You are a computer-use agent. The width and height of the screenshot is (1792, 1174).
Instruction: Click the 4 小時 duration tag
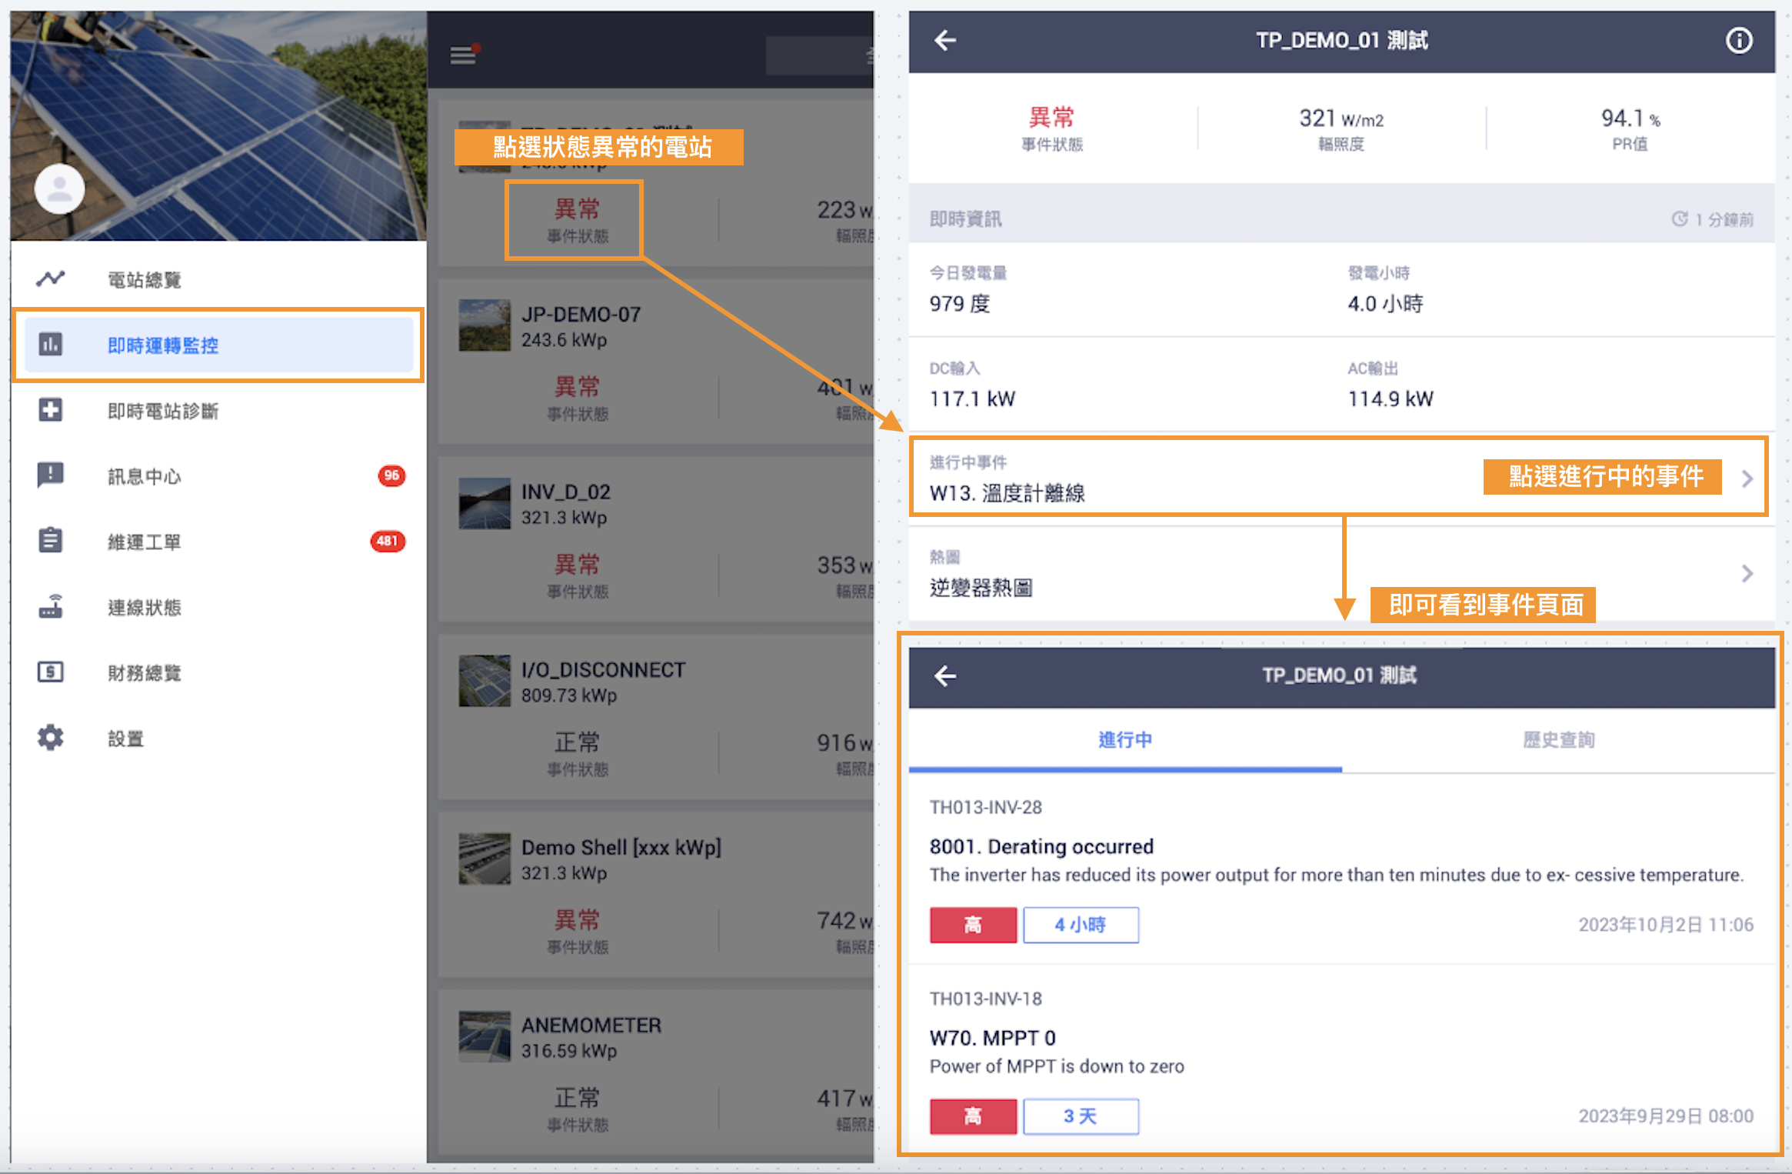coord(1081,925)
